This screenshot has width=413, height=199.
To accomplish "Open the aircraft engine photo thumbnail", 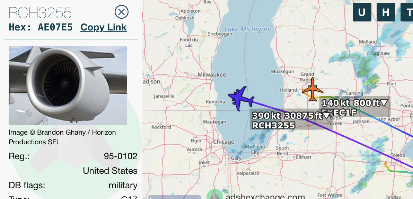I will [68, 85].
